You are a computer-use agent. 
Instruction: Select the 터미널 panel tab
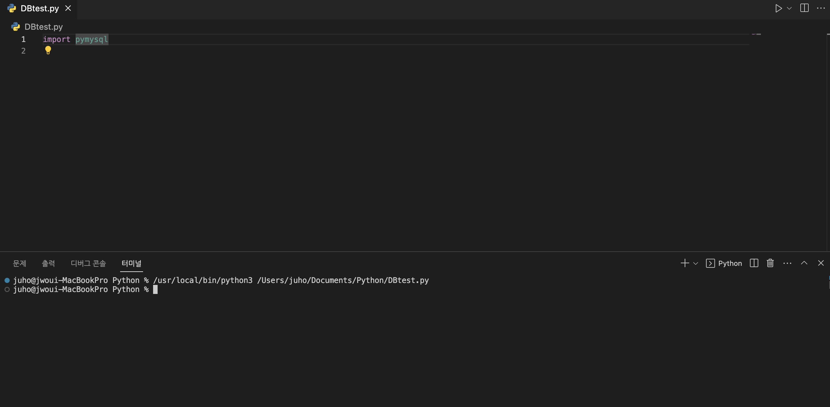pyautogui.click(x=131, y=263)
